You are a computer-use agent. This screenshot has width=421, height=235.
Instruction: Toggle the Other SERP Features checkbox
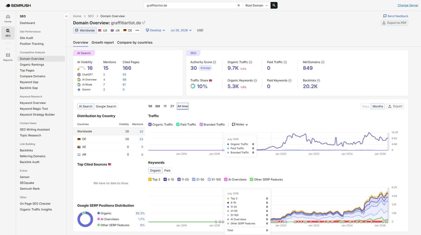(x=252, y=179)
